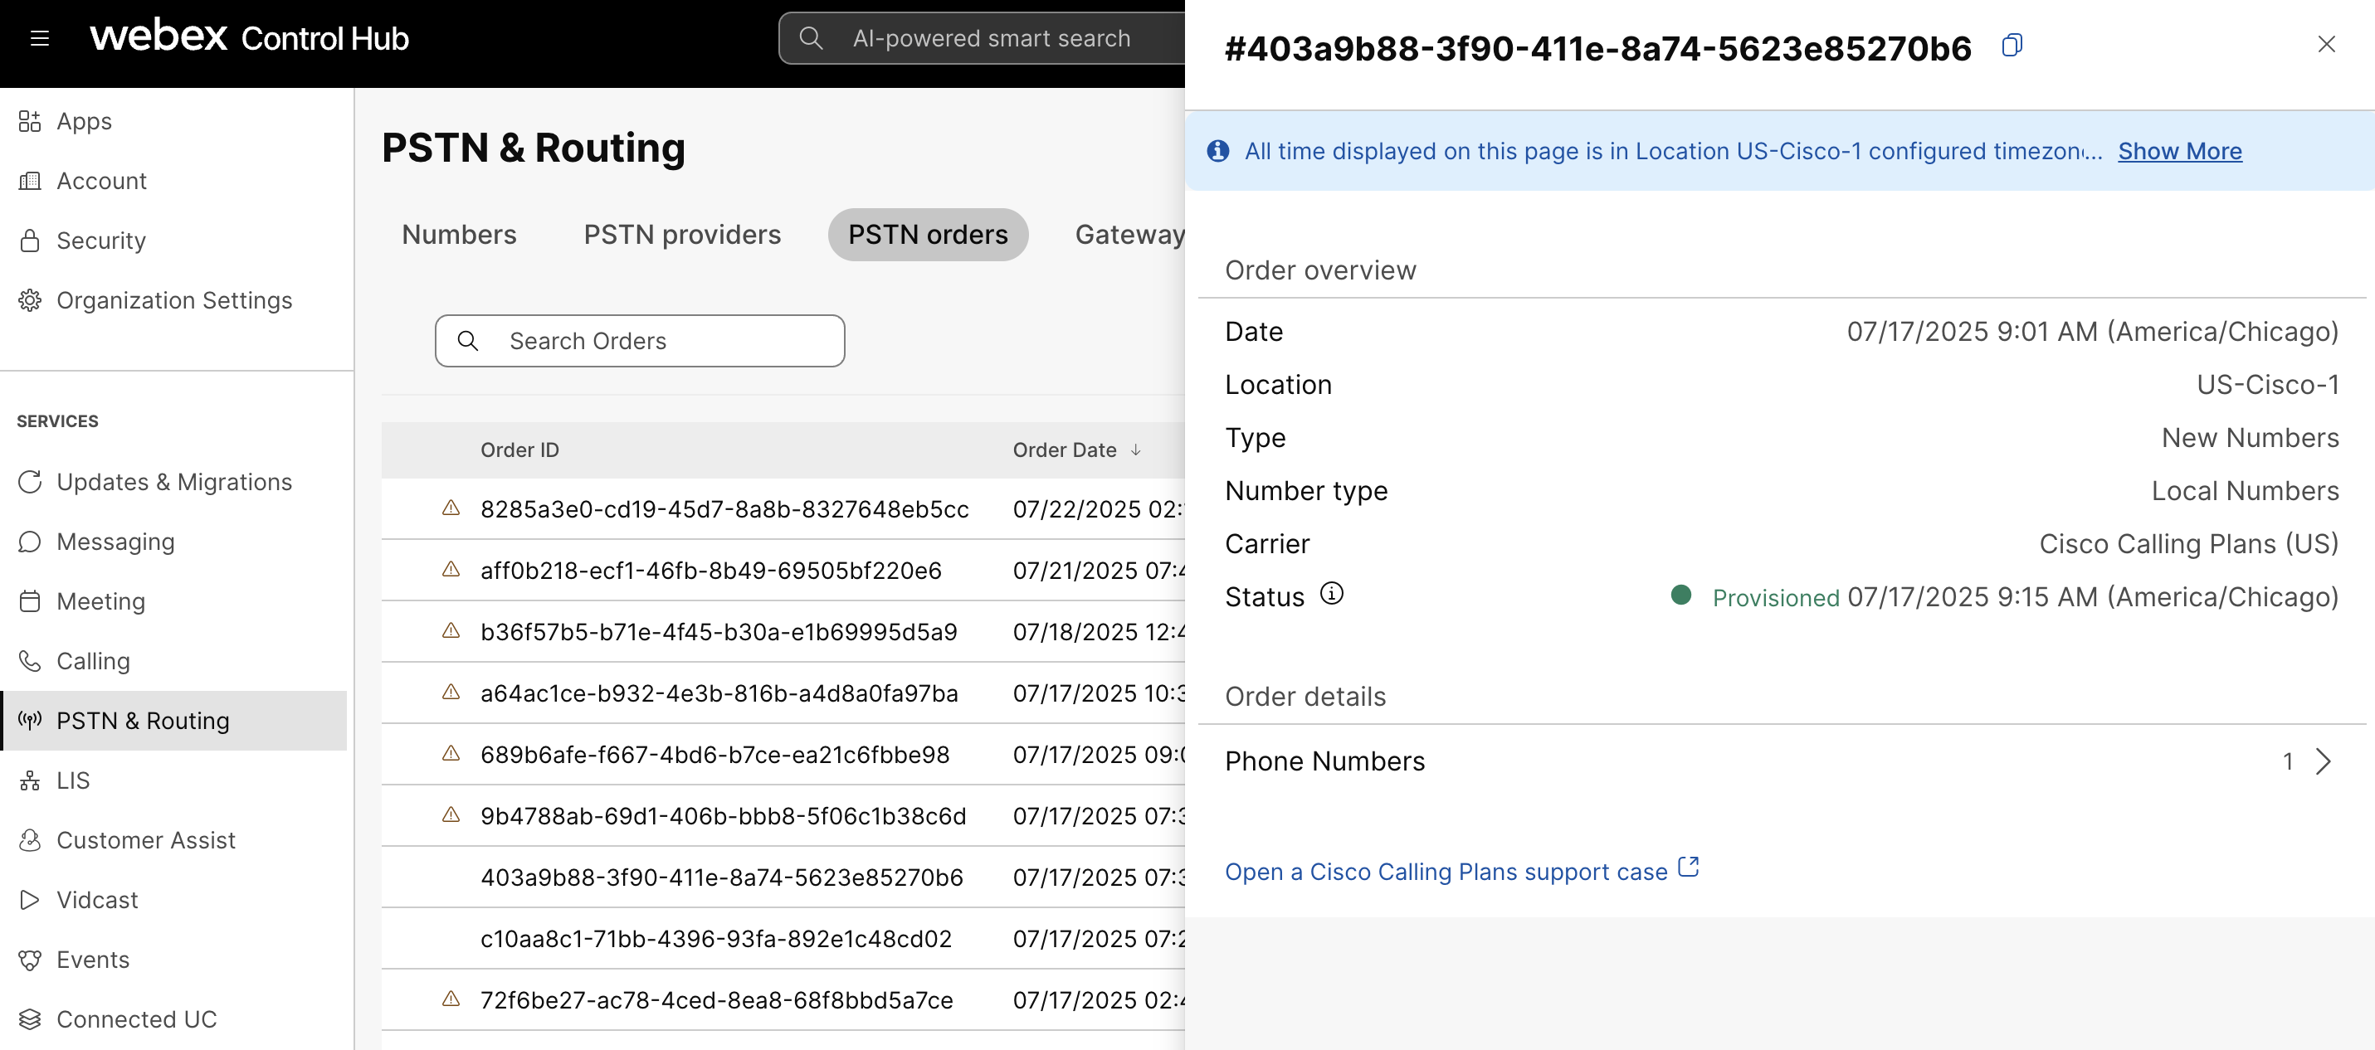The width and height of the screenshot is (2375, 1050).
Task: Click the US-Cisco-1 location value
Action: (x=2268, y=384)
